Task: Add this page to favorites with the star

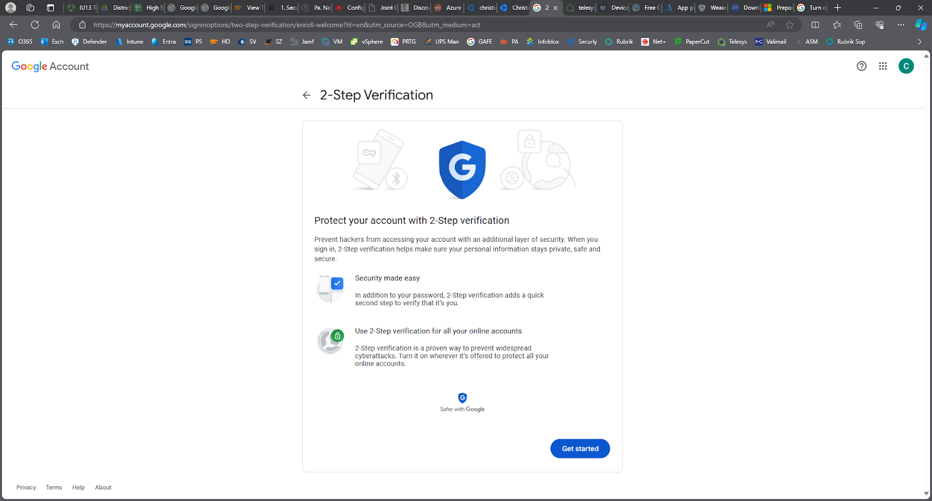Action: point(790,24)
